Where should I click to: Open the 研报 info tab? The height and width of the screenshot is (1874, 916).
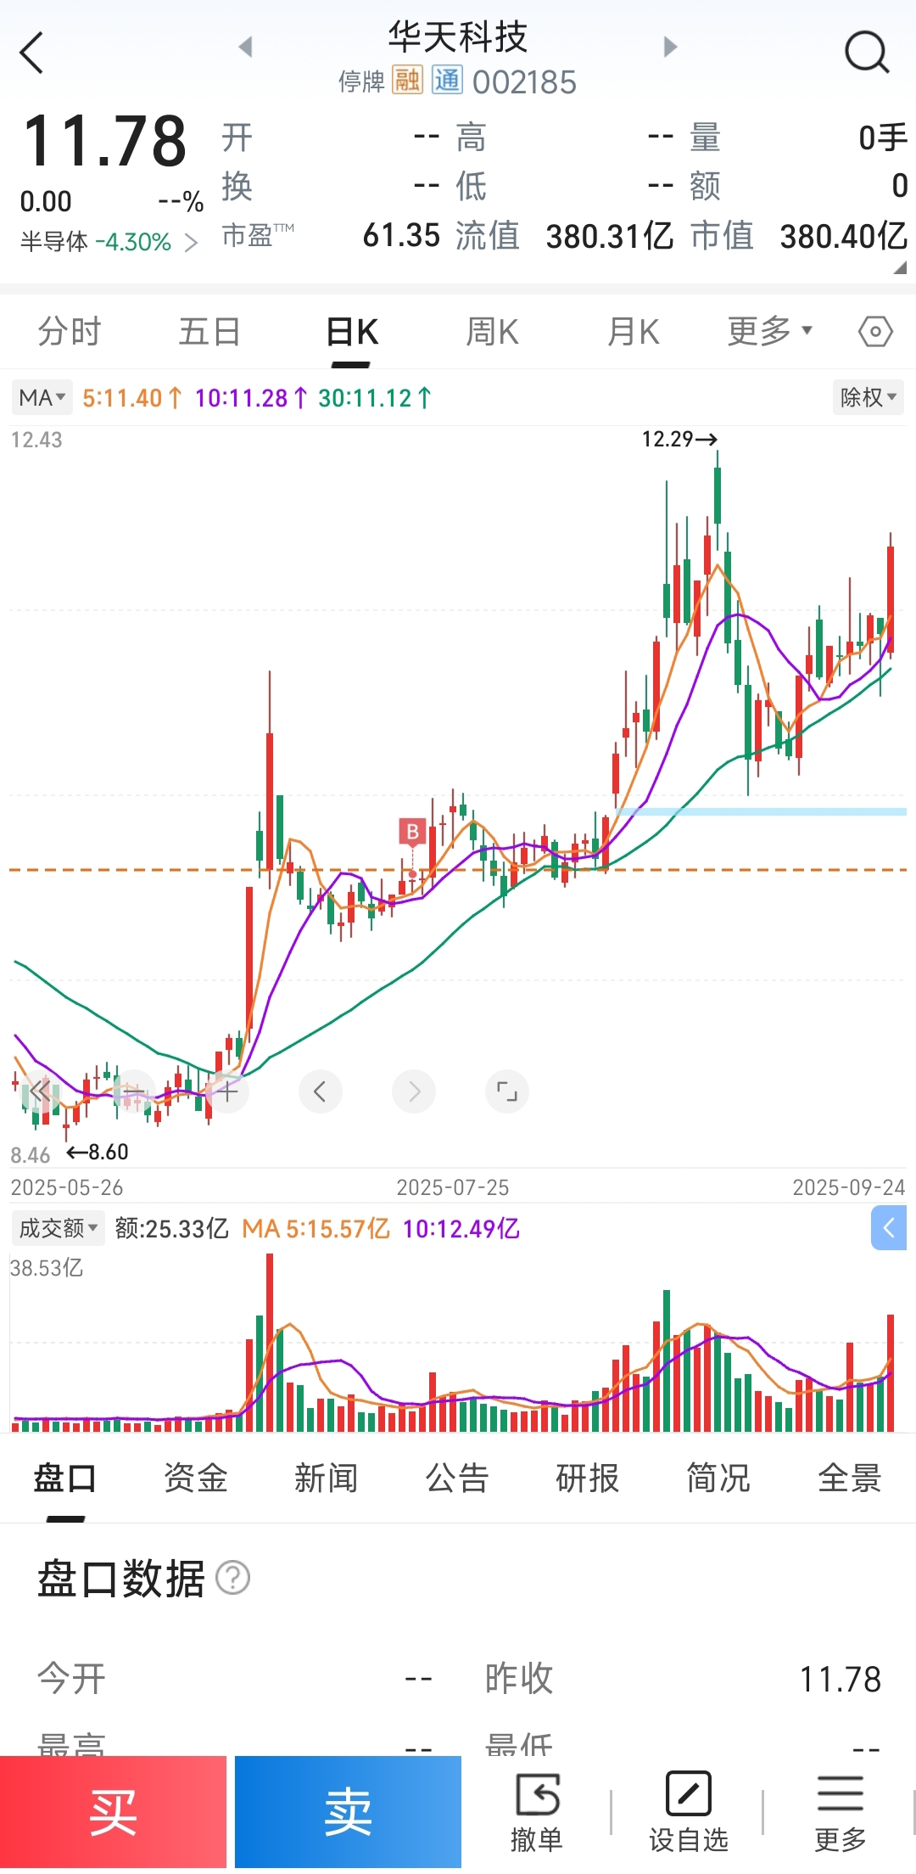coord(588,1478)
